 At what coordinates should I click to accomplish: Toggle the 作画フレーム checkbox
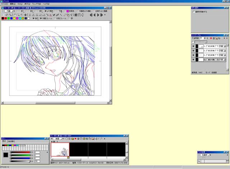pyautogui.click(x=41, y=18)
